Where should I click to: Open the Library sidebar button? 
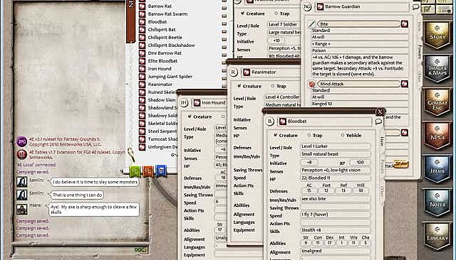point(437,237)
